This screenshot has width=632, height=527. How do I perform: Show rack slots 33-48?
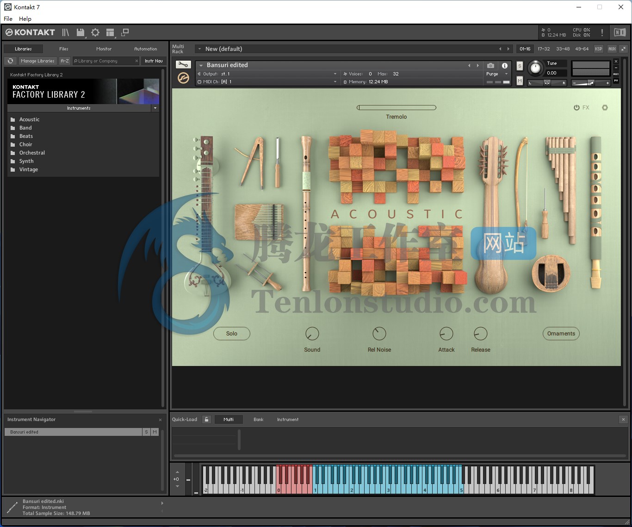click(x=563, y=49)
